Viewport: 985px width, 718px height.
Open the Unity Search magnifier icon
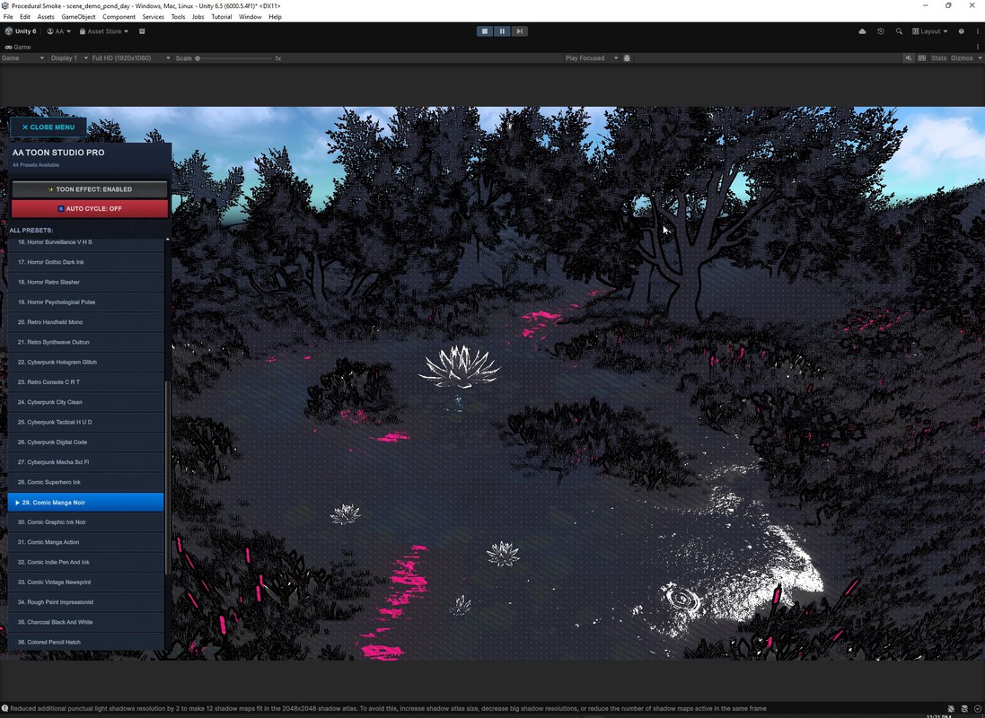tap(899, 31)
